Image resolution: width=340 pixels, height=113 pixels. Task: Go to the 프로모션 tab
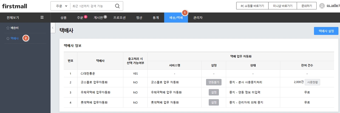[119, 18]
